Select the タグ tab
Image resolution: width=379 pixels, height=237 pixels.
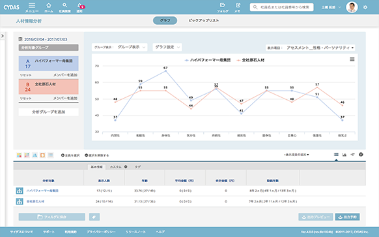[x=138, y=166]
